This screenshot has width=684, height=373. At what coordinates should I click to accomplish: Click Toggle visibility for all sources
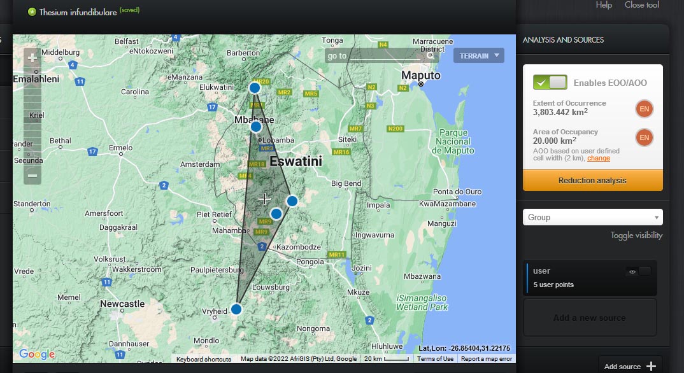coord(636,236)
